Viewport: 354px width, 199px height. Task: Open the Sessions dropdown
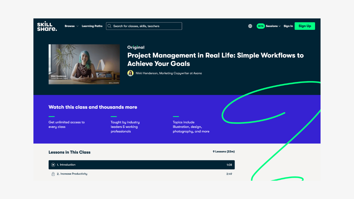pos(273,26)
